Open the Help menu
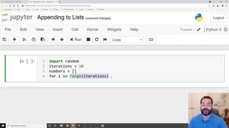Screen dimensions: 229x128 click(134, 30)
